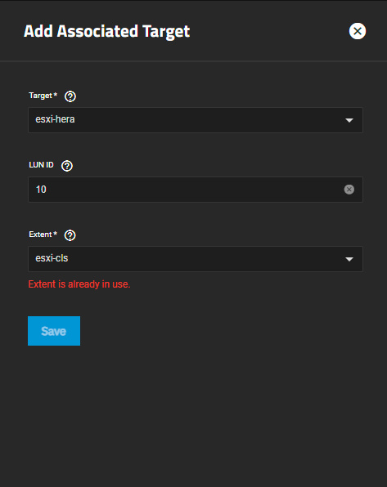Click the esxi-cls selected value text
The height and width of the screenshot is (487, 387).
[52, 258]
